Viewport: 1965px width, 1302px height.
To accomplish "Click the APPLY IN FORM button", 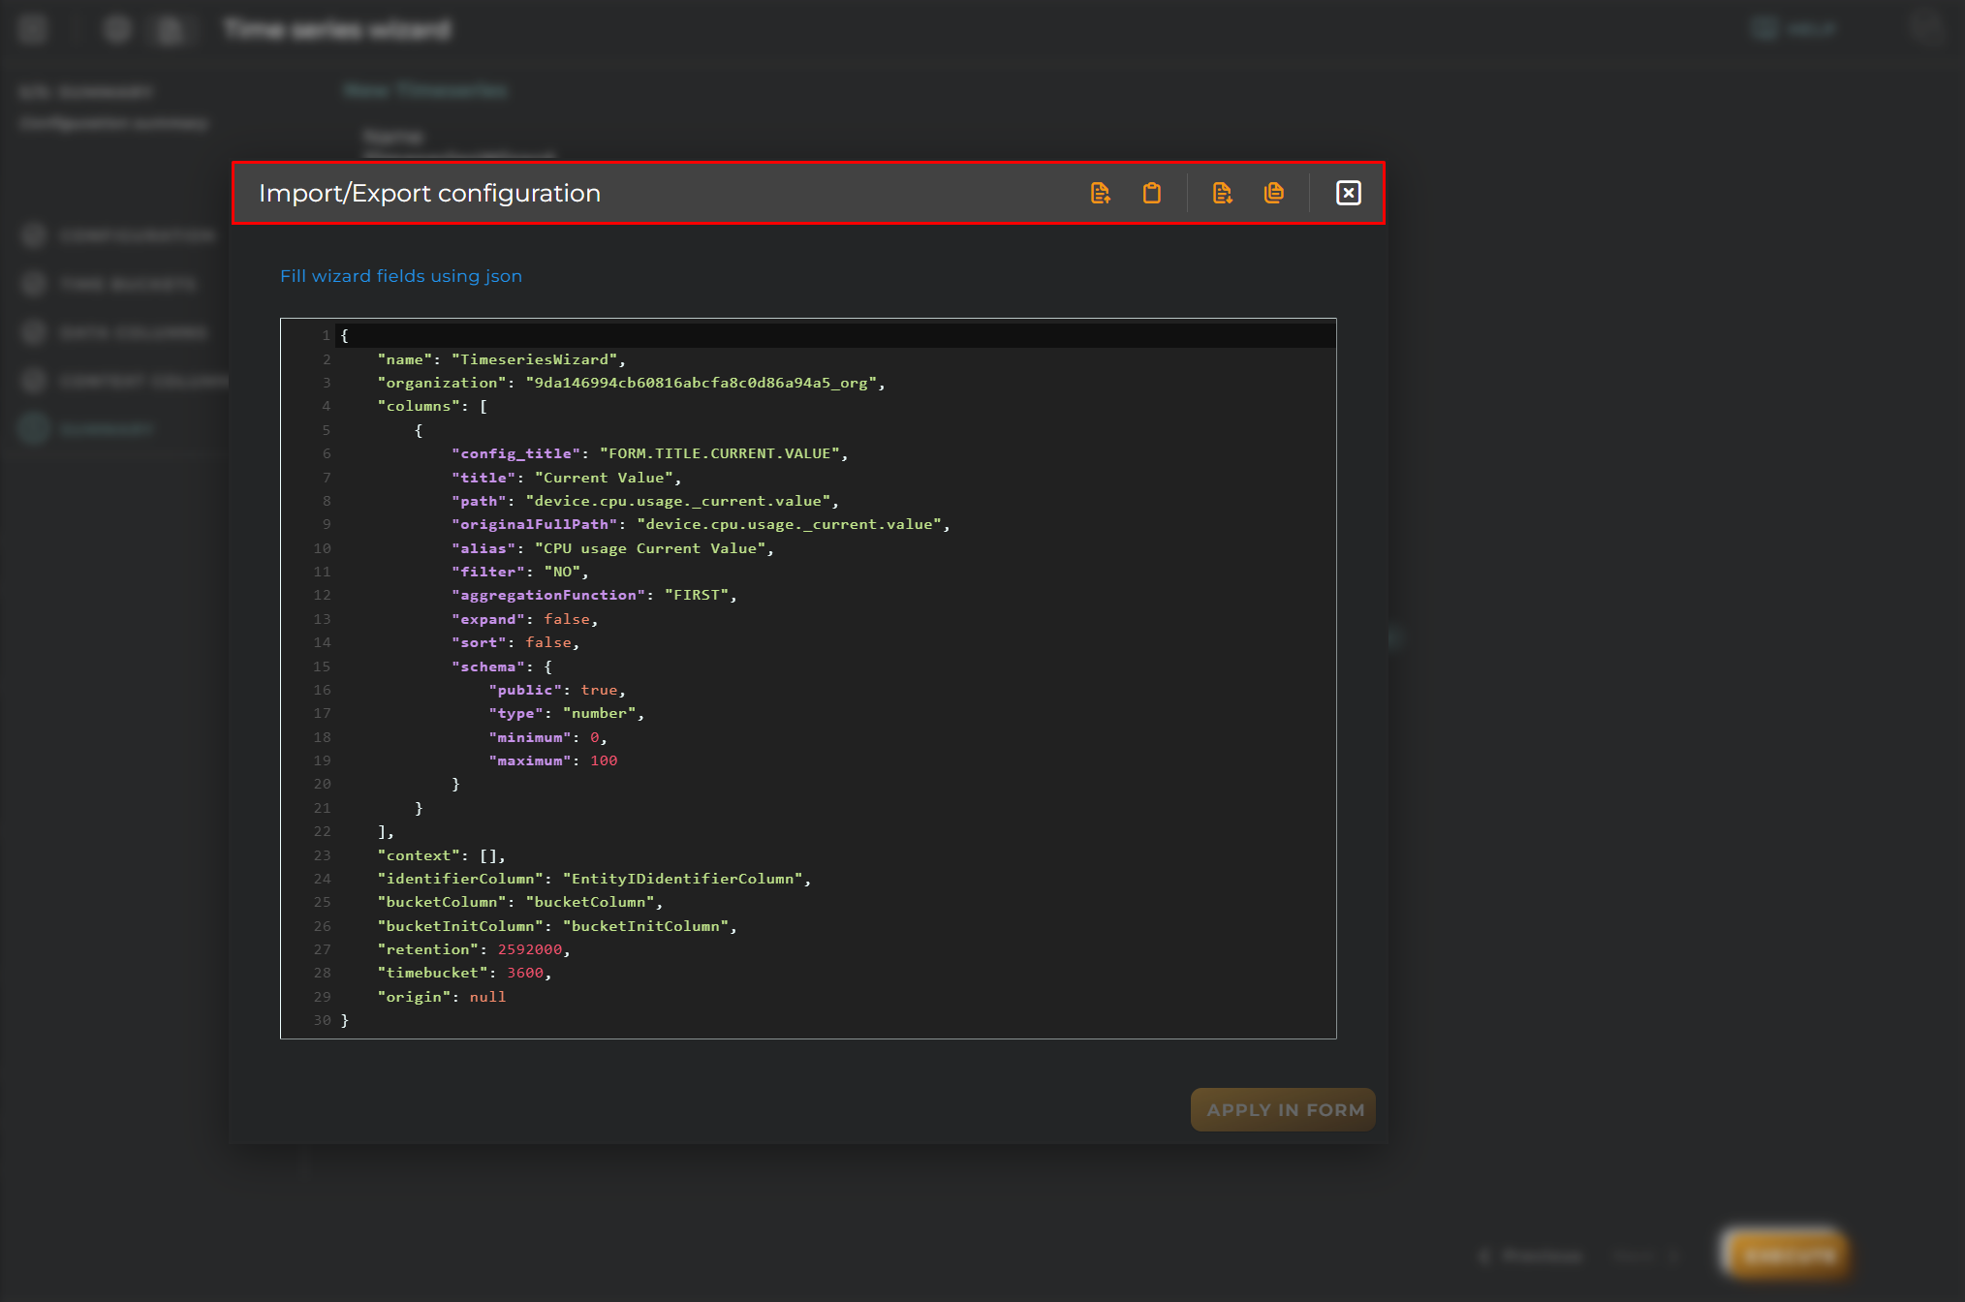I will pyautogui.click(x=1284, y=1110).
